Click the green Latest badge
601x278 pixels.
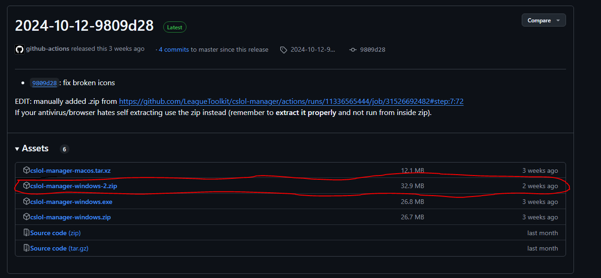[x=175, y=27]
